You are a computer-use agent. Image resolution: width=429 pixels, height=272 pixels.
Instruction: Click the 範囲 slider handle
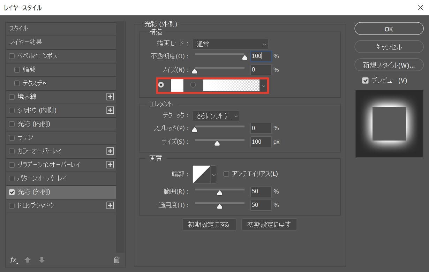click(219, 193)
